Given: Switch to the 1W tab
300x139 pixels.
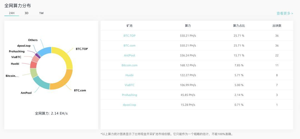Looking at the screenshot, I should tap(41, 13).
